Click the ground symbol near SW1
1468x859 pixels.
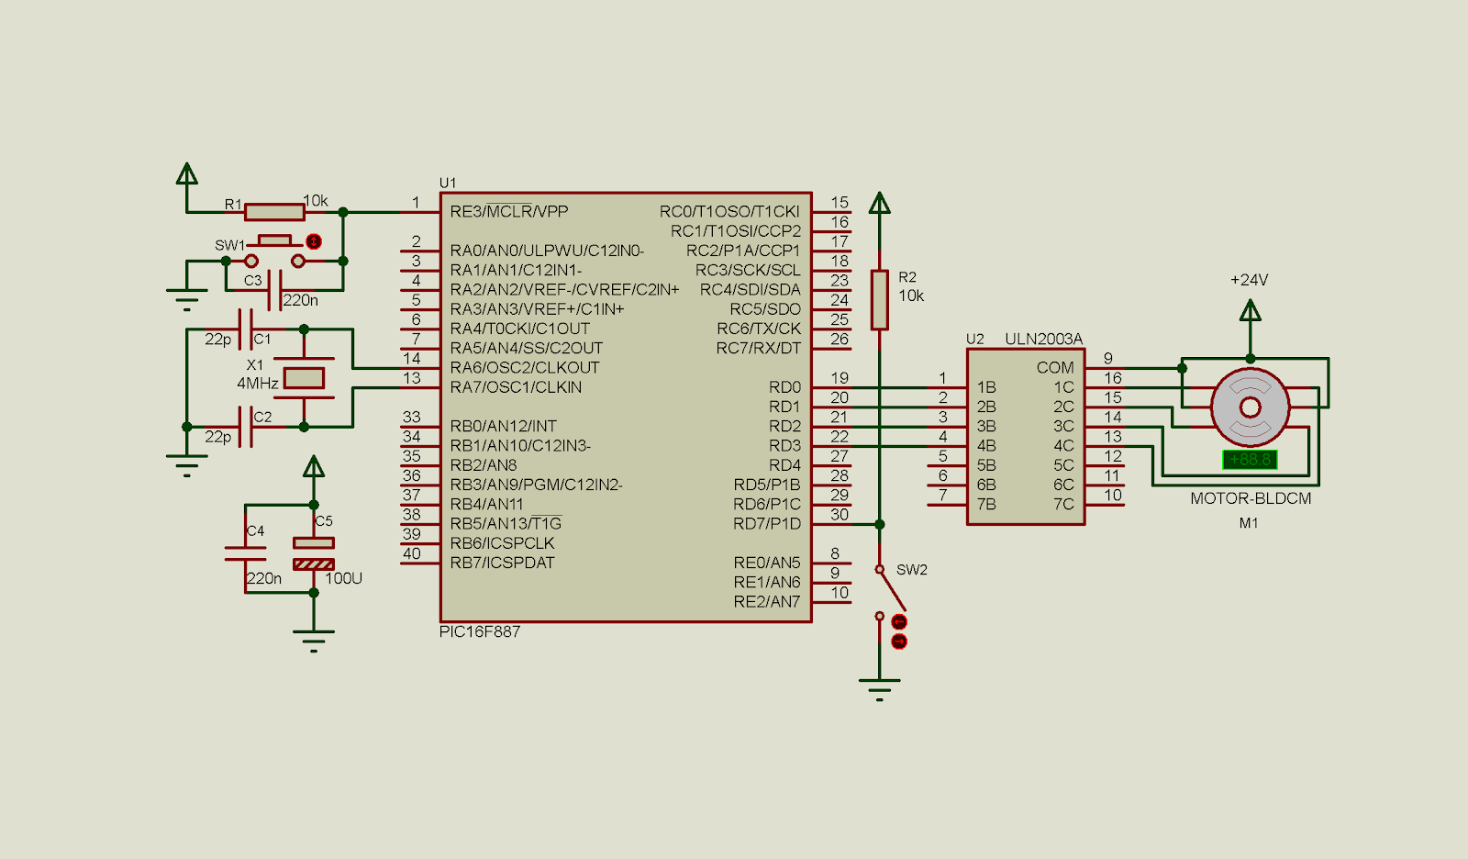coord(186,299)
